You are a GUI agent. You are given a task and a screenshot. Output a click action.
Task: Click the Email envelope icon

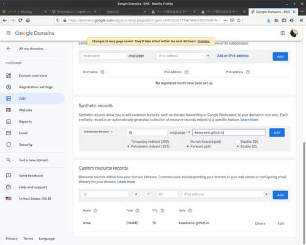(9, 133)
